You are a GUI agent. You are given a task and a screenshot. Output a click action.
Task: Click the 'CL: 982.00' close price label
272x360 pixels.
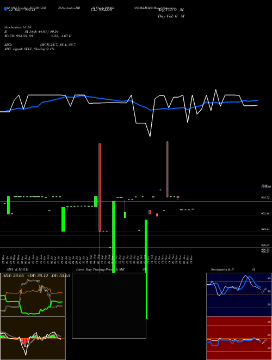click(101, 10)
